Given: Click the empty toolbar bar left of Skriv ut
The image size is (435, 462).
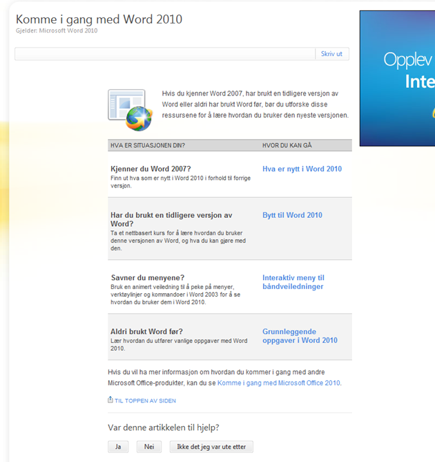Looking at the screenshot, I should pos(165,54).
